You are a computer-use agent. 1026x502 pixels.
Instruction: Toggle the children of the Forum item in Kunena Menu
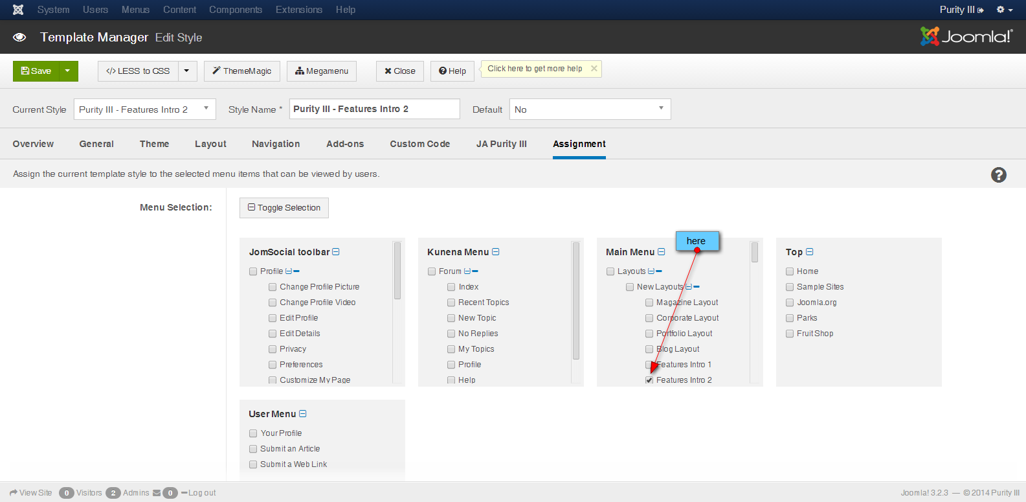[x=467, y=271]
